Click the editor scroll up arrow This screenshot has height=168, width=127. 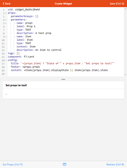pyautogui.click(x=125, y=9)
